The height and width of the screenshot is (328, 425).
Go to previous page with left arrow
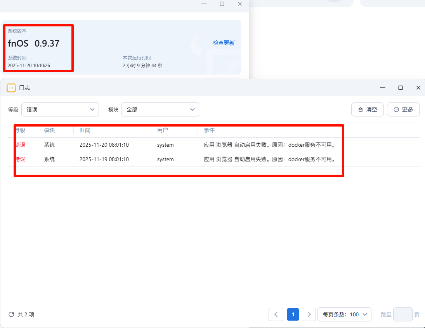pos(276,314)
